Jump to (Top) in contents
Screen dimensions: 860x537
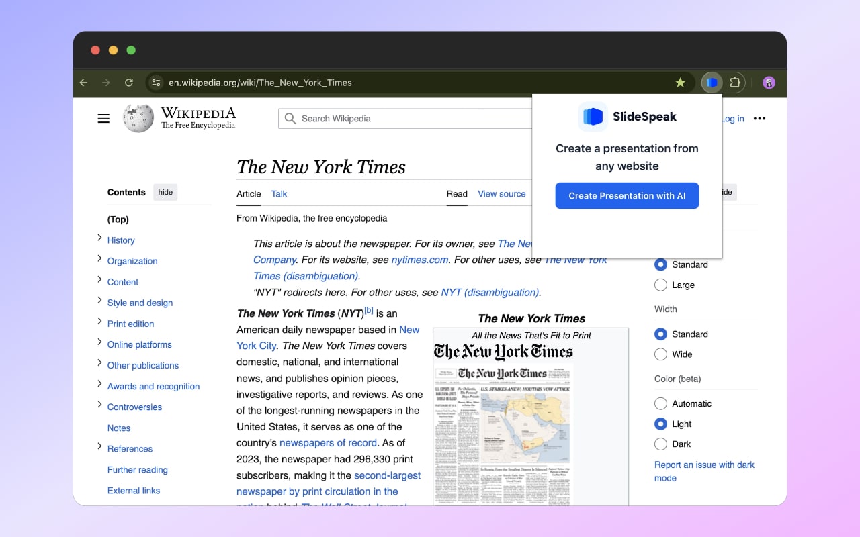click(118, 219)
